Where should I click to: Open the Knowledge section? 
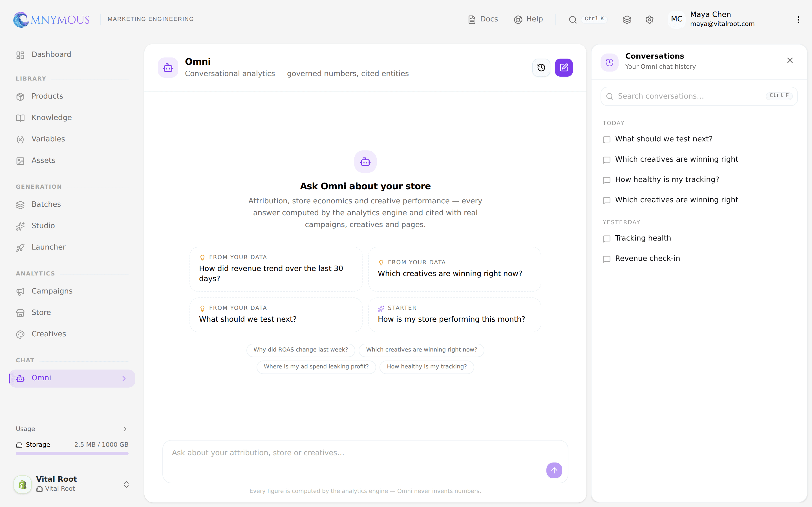72,118
